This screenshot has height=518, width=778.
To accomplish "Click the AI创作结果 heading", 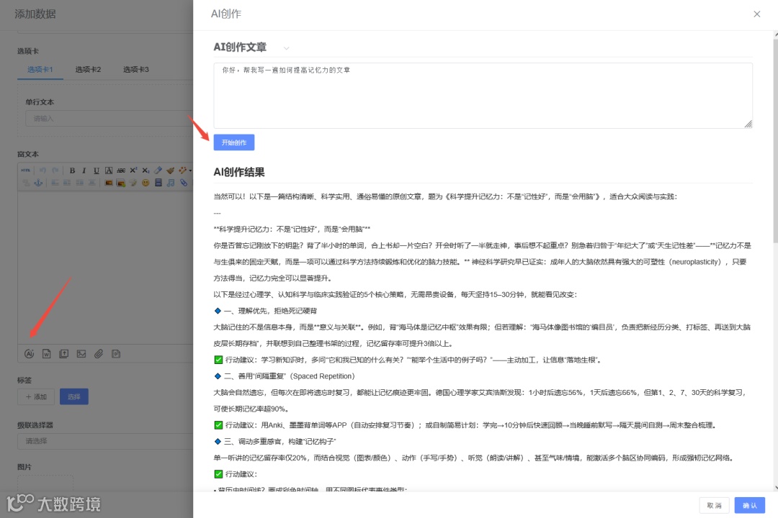I will coord(239,172).
